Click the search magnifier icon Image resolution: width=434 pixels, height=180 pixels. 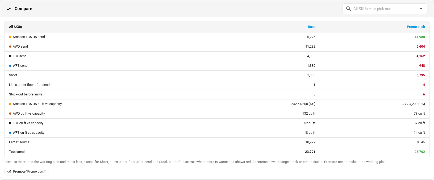(x=348, y=9)
